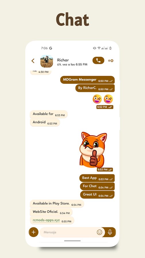
Task: Select the 'Best App' message bubble
Action: pos(97,178)
